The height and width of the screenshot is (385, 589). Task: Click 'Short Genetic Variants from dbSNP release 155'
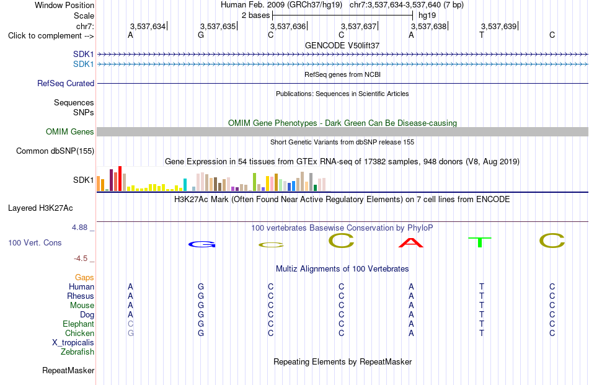342,142
